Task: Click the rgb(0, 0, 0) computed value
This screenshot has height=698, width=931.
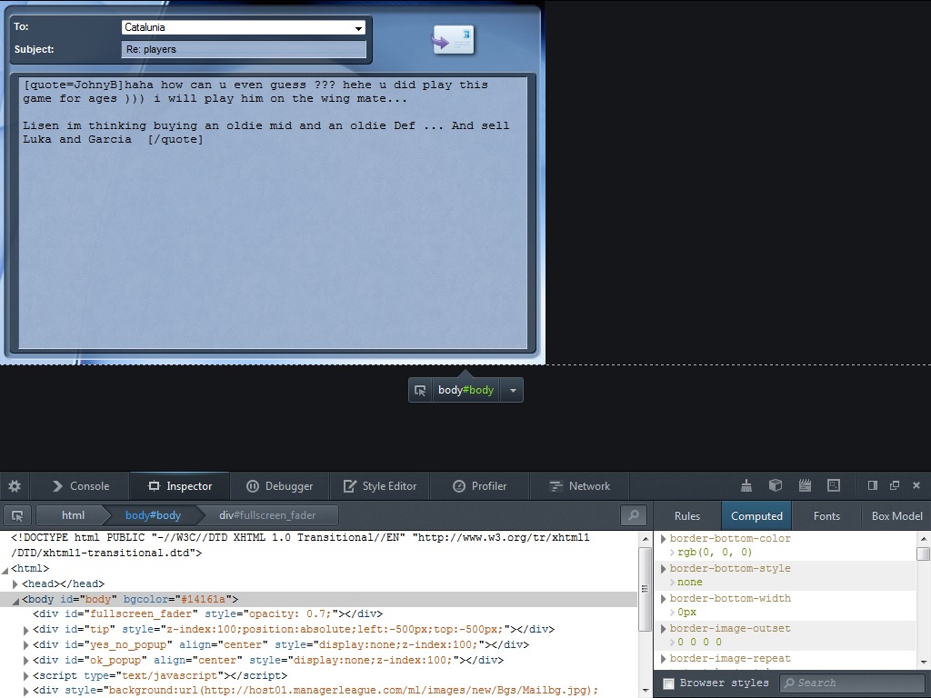Action: tap(715, 553)
